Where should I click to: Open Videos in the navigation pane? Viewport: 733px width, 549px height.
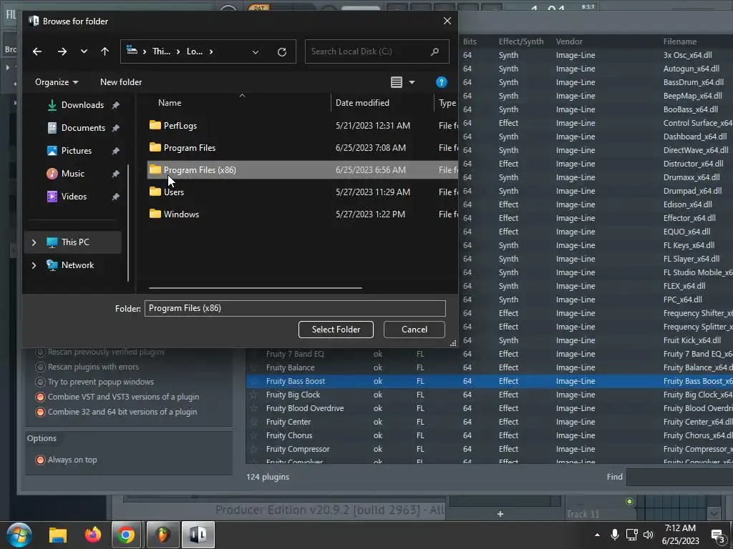pyautogui.click(x=74, y=197)
